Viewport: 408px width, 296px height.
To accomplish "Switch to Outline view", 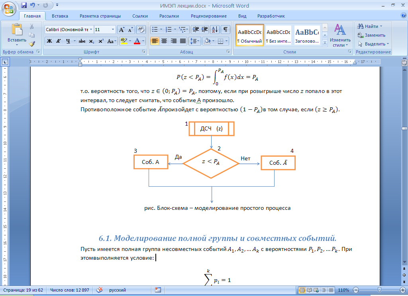I will (324, 290).
